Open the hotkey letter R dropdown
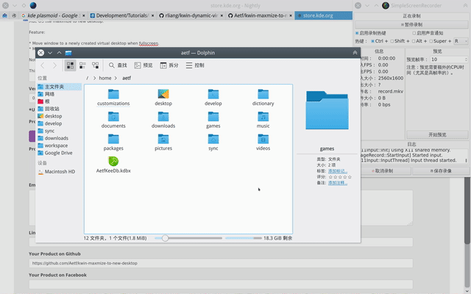Screen dimensions: 471x294 coord(461,41)
